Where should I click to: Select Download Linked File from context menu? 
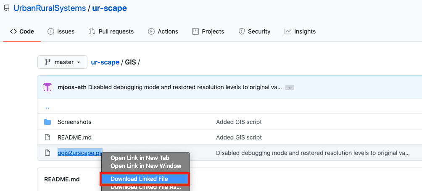(145, 179)
